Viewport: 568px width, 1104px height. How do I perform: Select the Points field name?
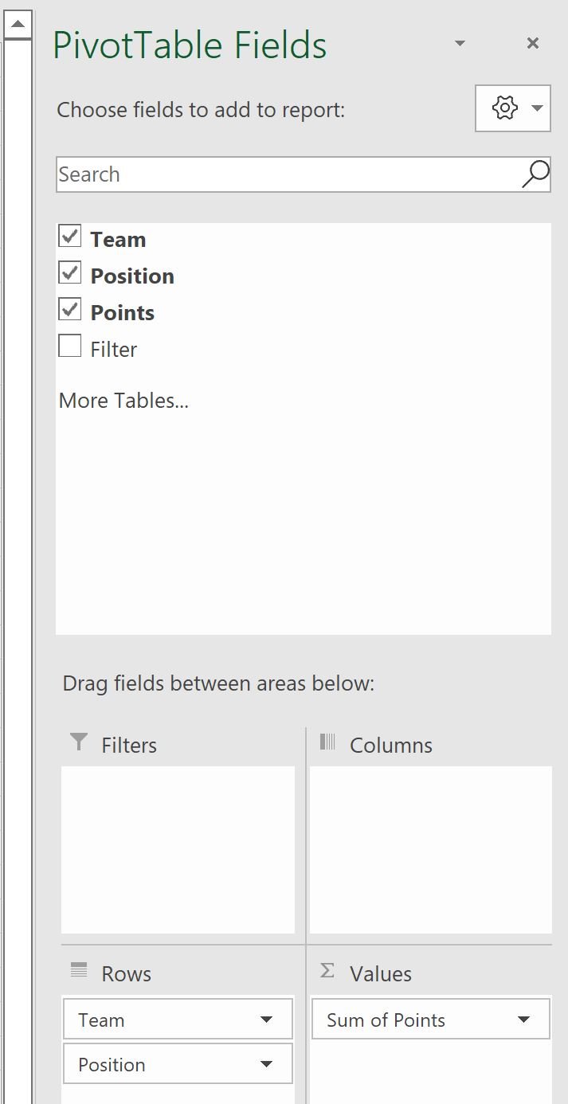click(x=123, y=313)
